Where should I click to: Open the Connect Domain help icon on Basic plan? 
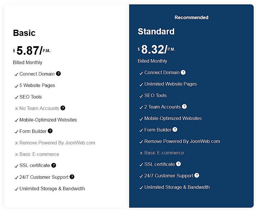(x=58, y=74)
